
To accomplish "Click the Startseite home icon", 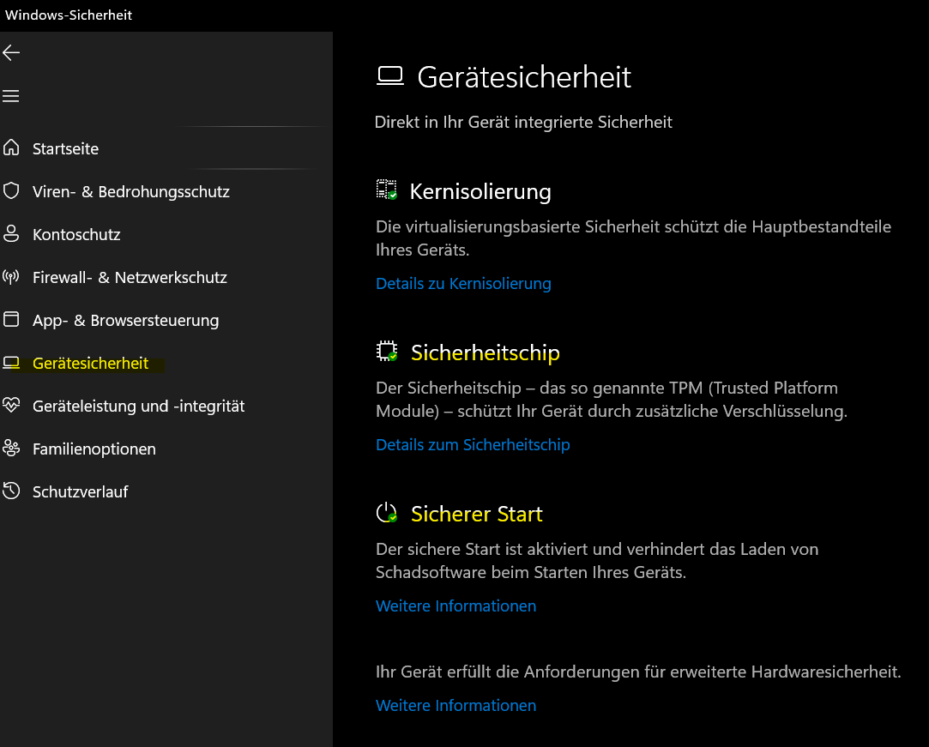I will tap(11, 148).
